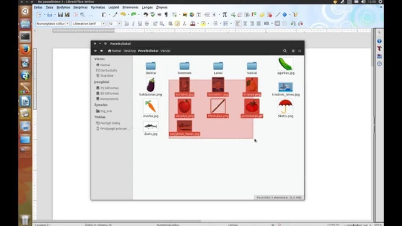This screenshot has height=226, width=402.
Task: Open the Paragraph Style dropdown
Action: click(x=68, y=24)
